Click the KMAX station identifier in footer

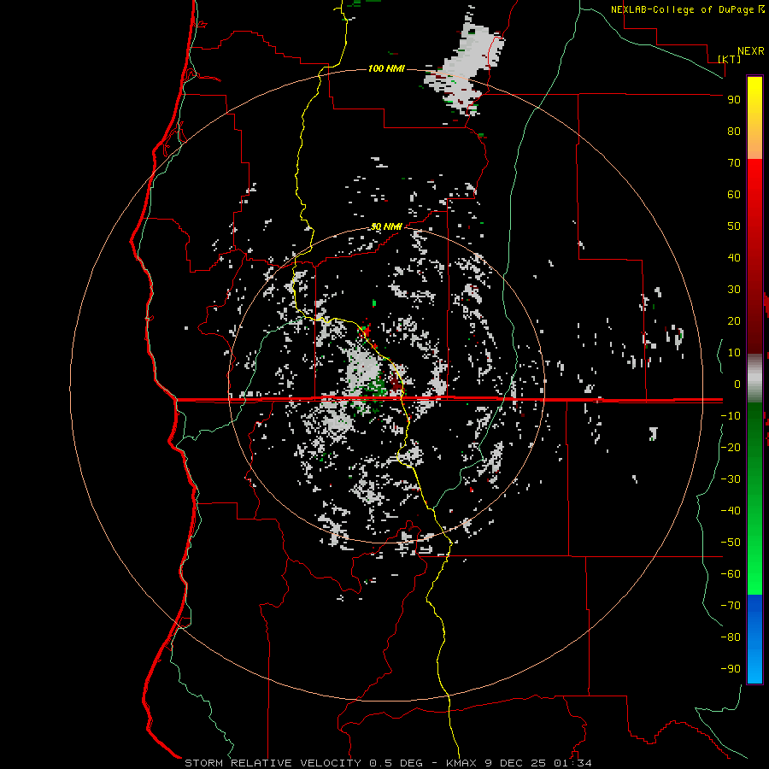[x=461, y=763]
